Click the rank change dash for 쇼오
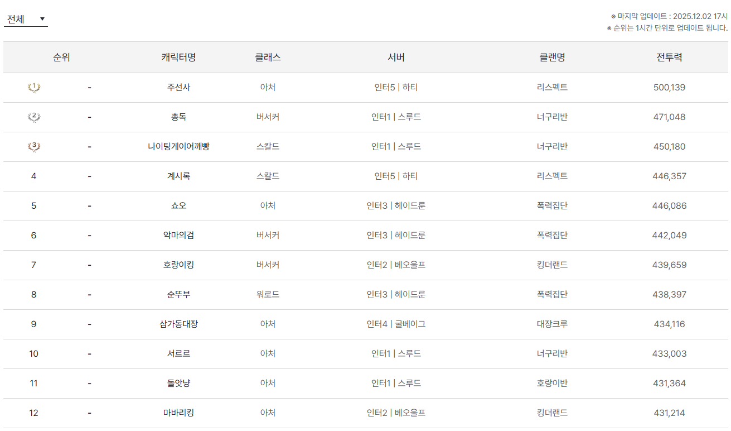This screenshot has width=731, height=431. click(89, 206)
